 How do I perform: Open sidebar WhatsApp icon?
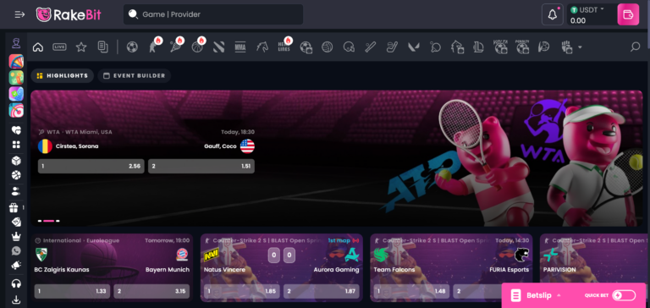click(16, 250)
